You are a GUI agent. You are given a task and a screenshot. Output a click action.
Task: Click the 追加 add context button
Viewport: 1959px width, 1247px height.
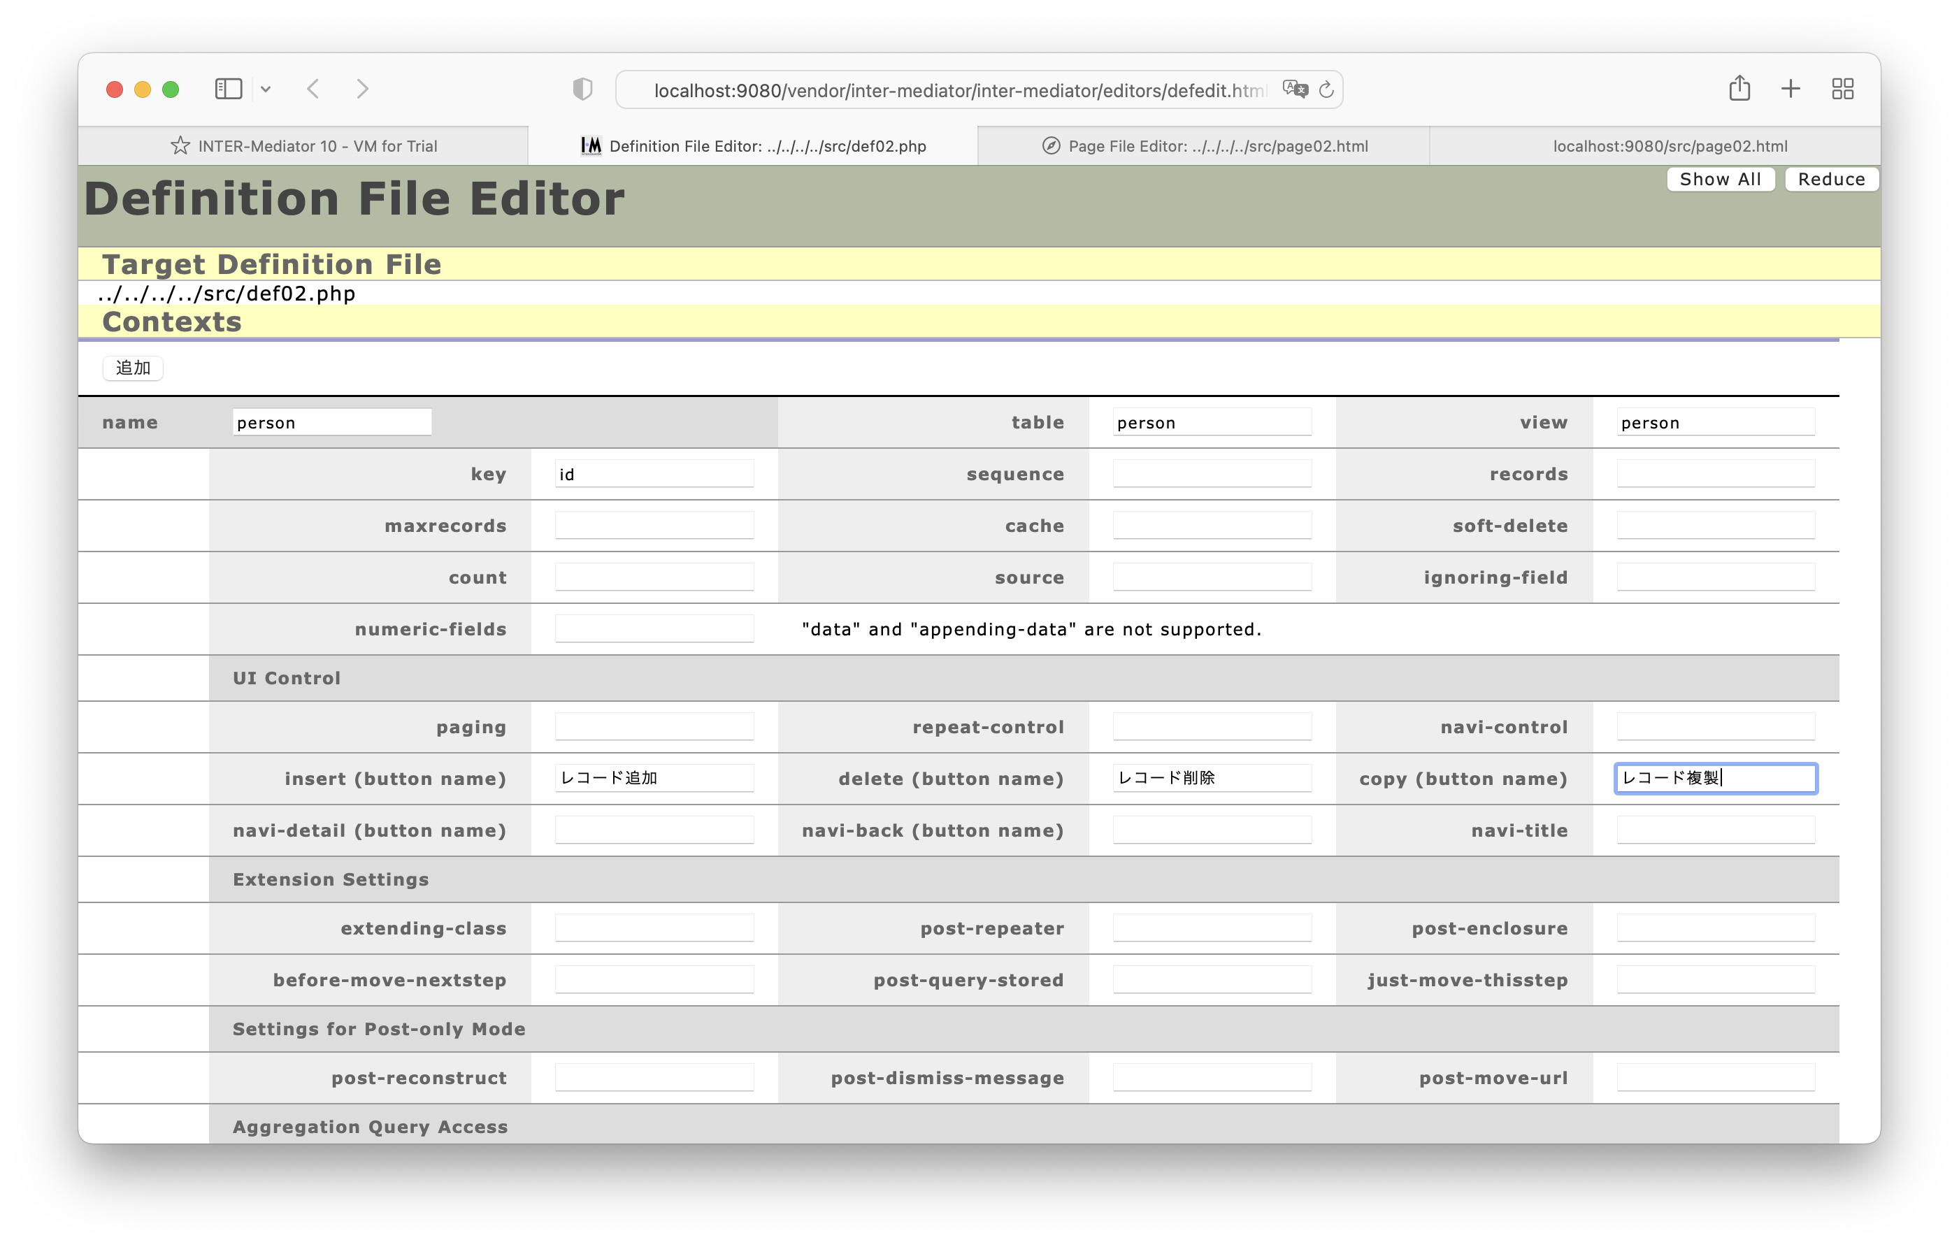point(133,368)
